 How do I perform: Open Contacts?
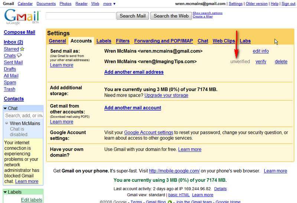pos(14,99)
